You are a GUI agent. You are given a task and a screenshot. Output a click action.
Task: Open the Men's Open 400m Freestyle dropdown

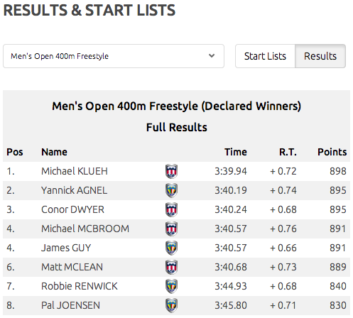click(114, 56)
